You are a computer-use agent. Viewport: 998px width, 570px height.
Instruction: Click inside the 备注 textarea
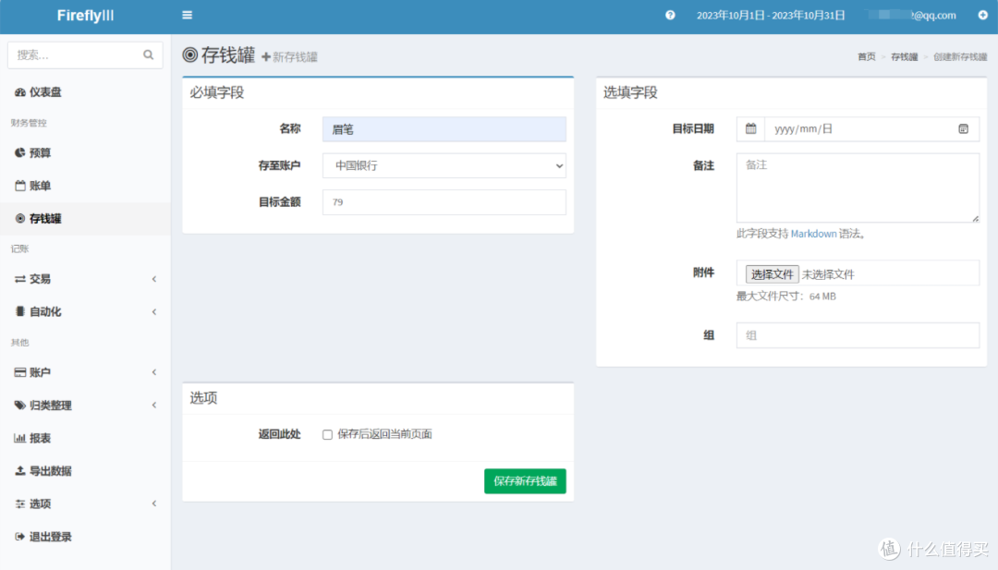coord(858,188)
